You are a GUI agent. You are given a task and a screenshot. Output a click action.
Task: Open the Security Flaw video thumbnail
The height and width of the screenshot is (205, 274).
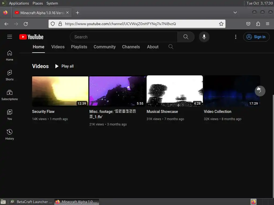click(60, 91)
